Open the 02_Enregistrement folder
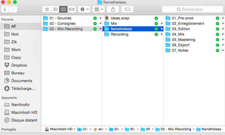This screenshot has width=225, height=135. tap(194, 24)
